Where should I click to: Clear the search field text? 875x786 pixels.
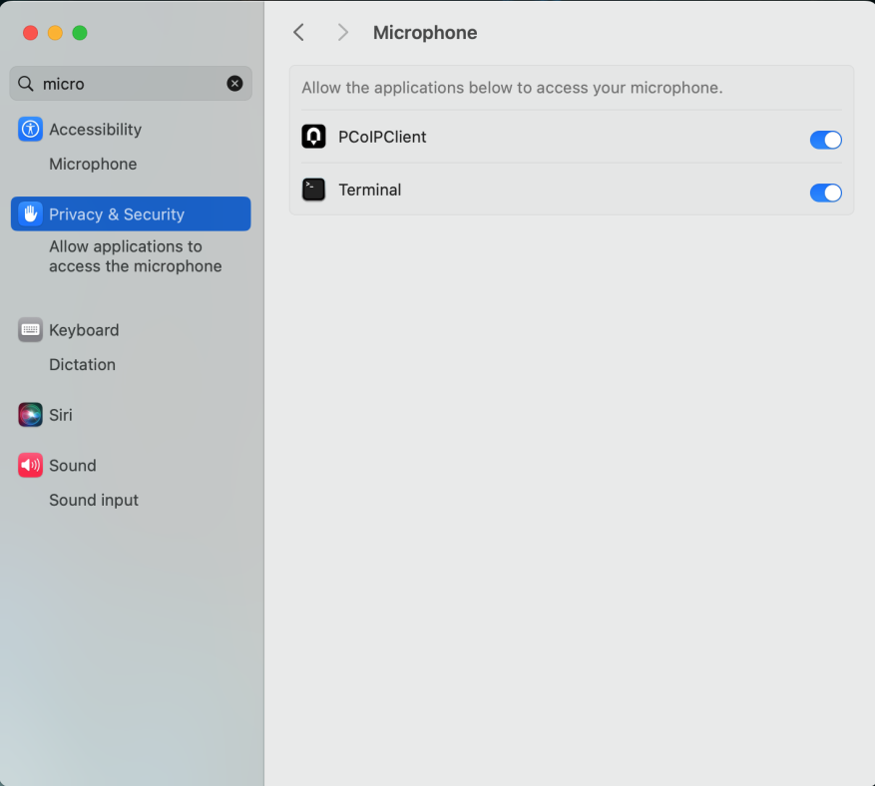click(234, 84)
